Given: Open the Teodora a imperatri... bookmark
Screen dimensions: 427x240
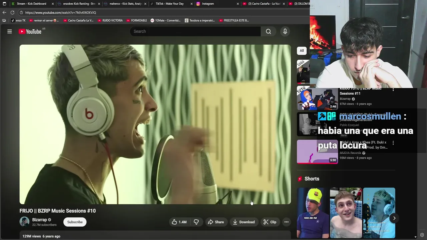Looking at the screenshot, I should (x=200, y=20).
